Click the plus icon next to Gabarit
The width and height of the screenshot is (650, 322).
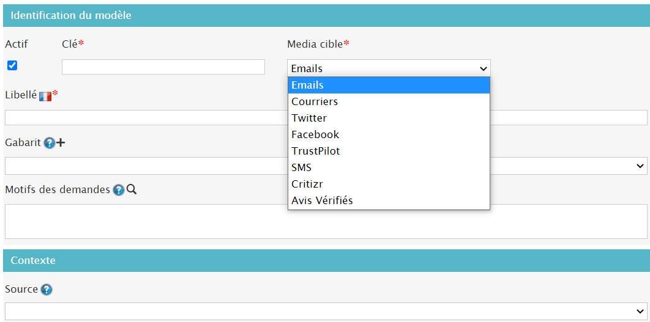(x=61, y=143)
